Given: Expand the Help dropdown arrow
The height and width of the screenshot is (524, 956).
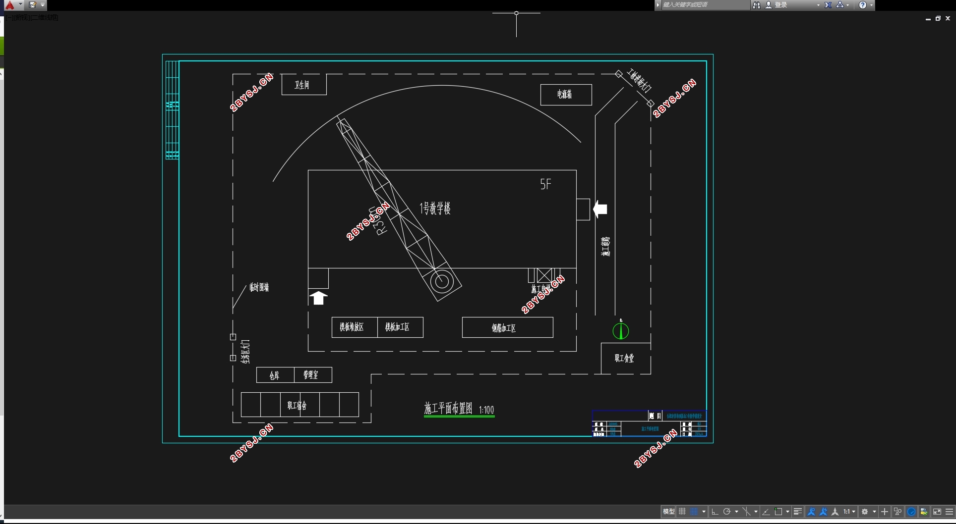Looking at the screenshot, I should coord(871,5).
